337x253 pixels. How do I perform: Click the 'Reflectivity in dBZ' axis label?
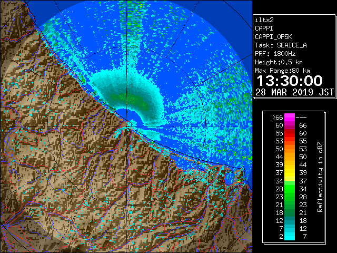320,177
